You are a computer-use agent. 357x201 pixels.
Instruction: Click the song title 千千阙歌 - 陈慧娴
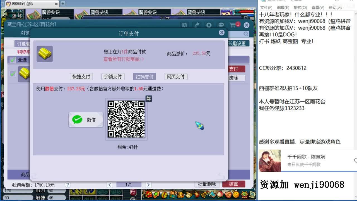[x=306, y=157]
